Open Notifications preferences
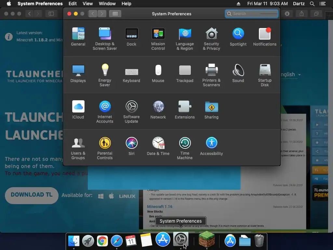This screenshot has width=333, height=250. tap(265, 37)
